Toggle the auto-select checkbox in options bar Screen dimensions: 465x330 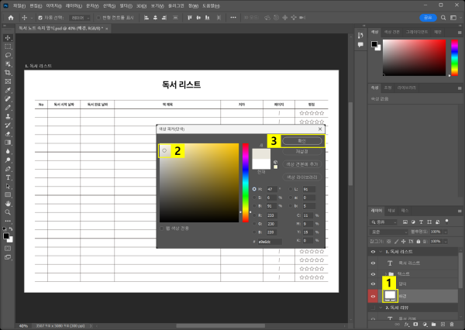(40, 18)
